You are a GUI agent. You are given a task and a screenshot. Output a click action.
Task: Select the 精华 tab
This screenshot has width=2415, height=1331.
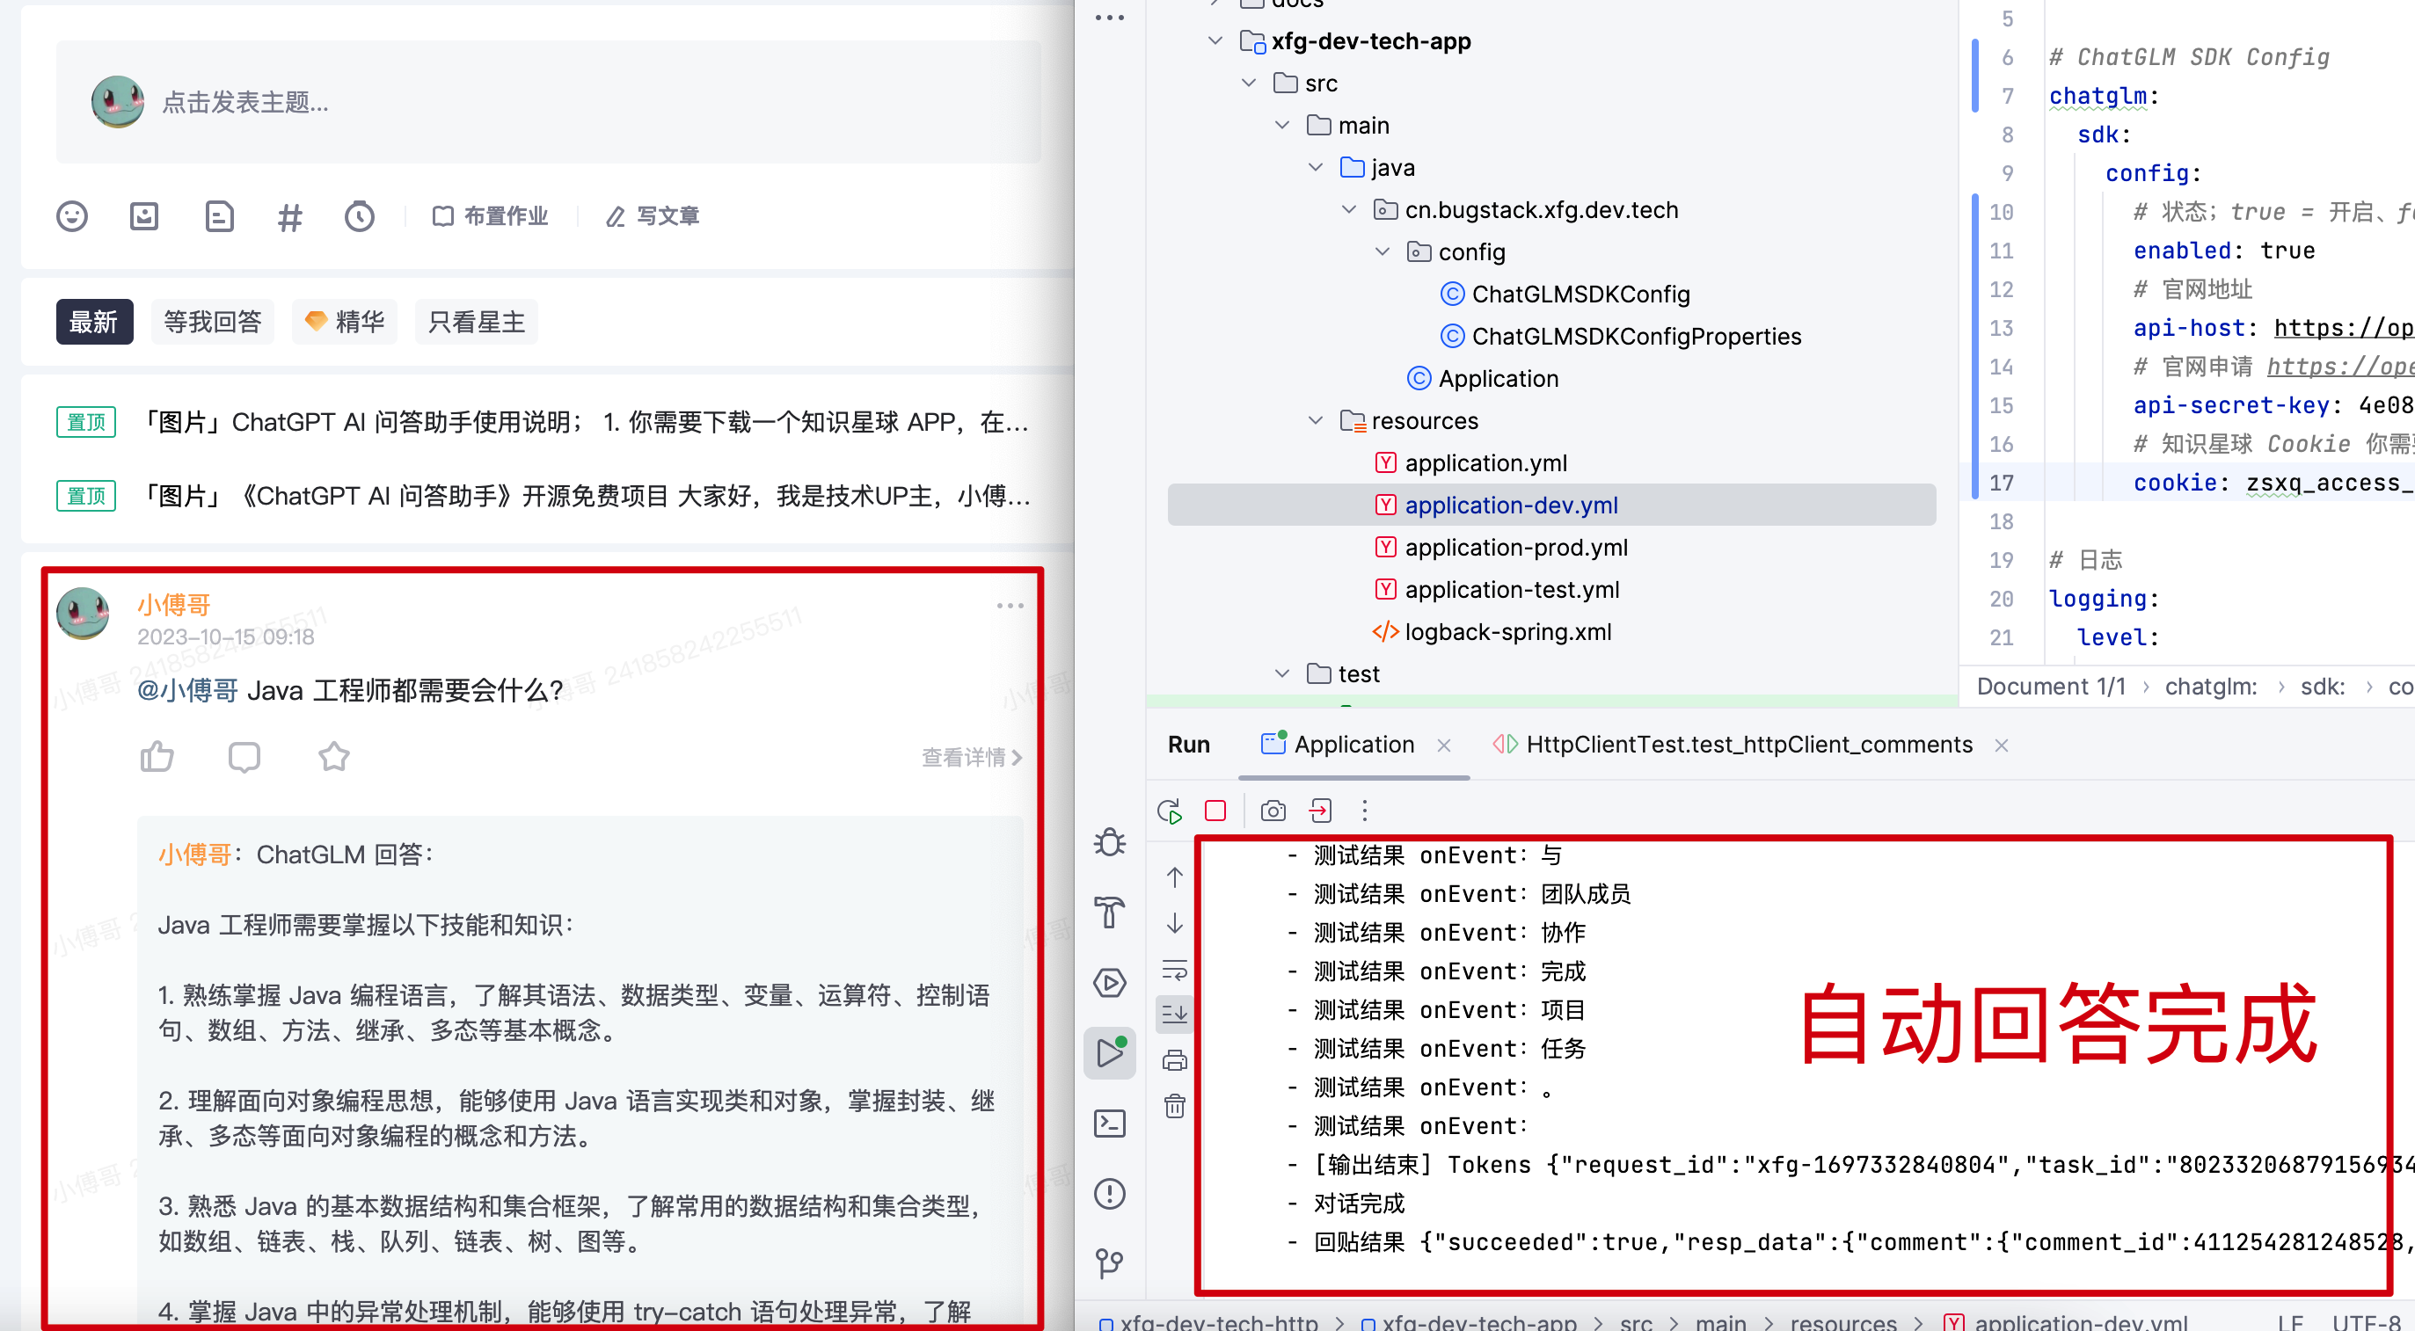pos(345,323)
